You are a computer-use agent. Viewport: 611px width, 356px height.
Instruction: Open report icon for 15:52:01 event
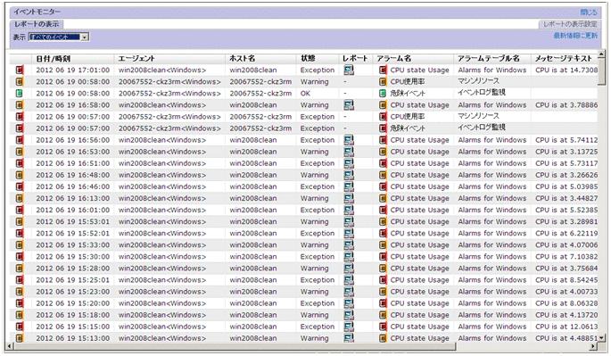click(x=349, y=233)
